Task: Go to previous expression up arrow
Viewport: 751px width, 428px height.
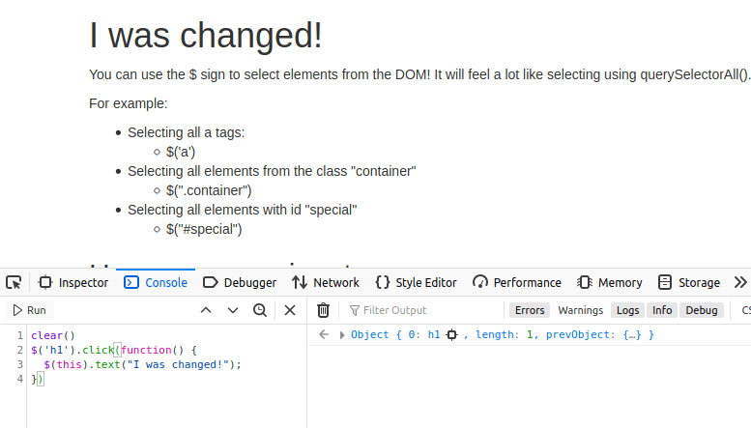Action: tap(205, 310)
